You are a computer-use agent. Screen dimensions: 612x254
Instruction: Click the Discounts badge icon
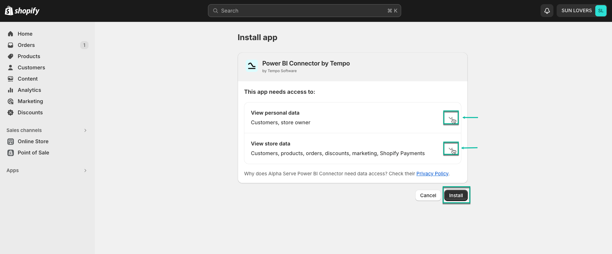11,112
